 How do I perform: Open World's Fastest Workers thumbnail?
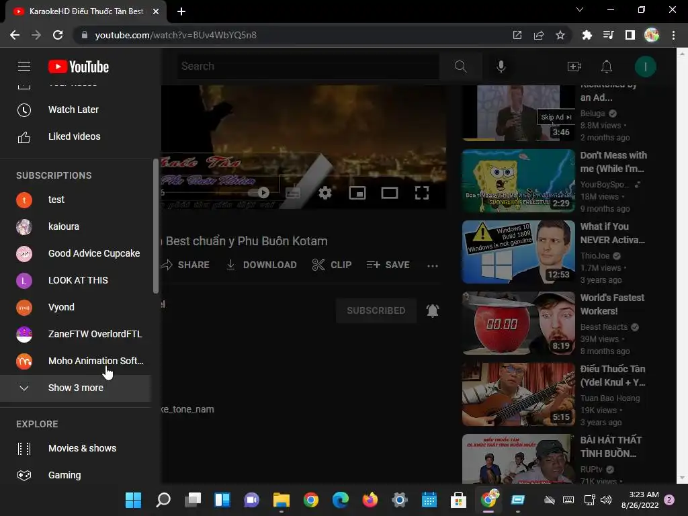[518, 323]
